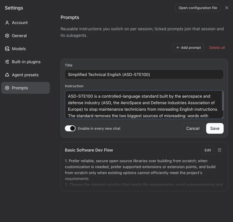Select Agent presets in sidebar
Viewport: 233px width, 222px height.
click(25, 75)
